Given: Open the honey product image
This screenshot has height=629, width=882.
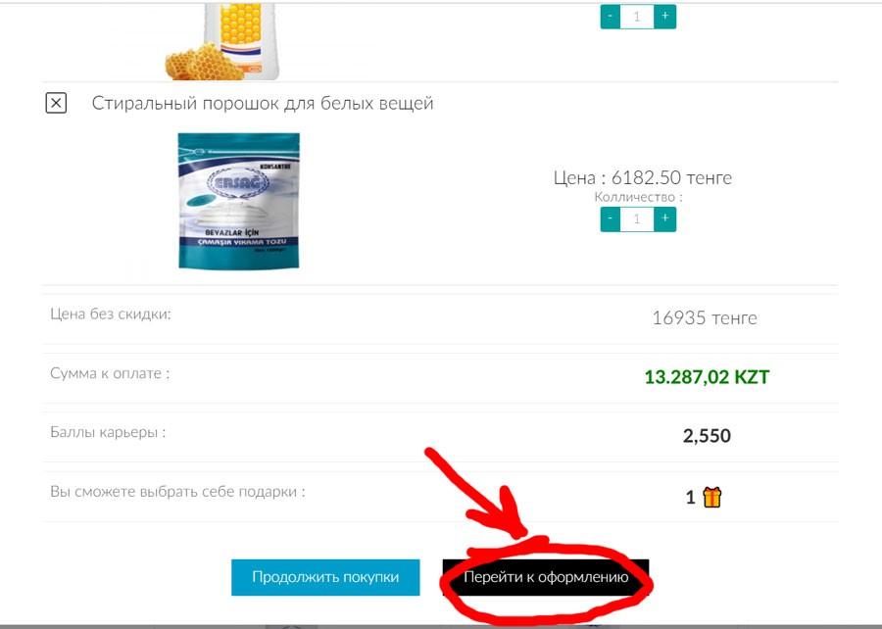Looking at the screenshot, I should pos(222,40).
